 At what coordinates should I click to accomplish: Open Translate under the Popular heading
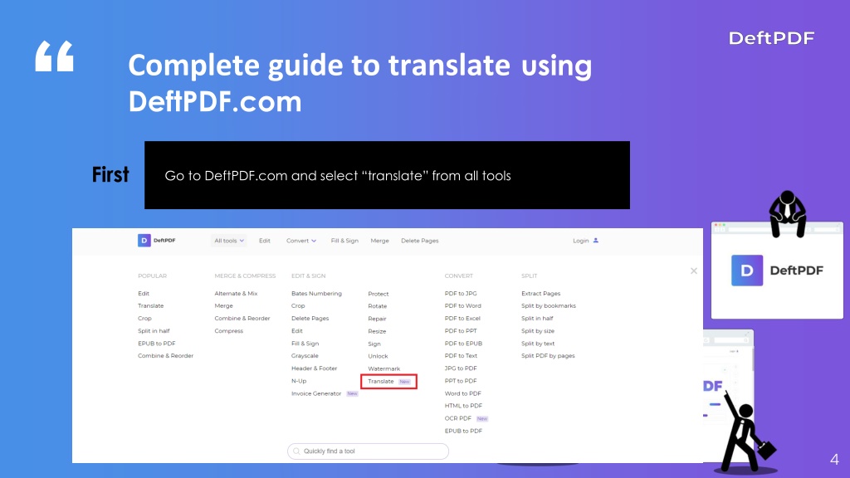151,305
